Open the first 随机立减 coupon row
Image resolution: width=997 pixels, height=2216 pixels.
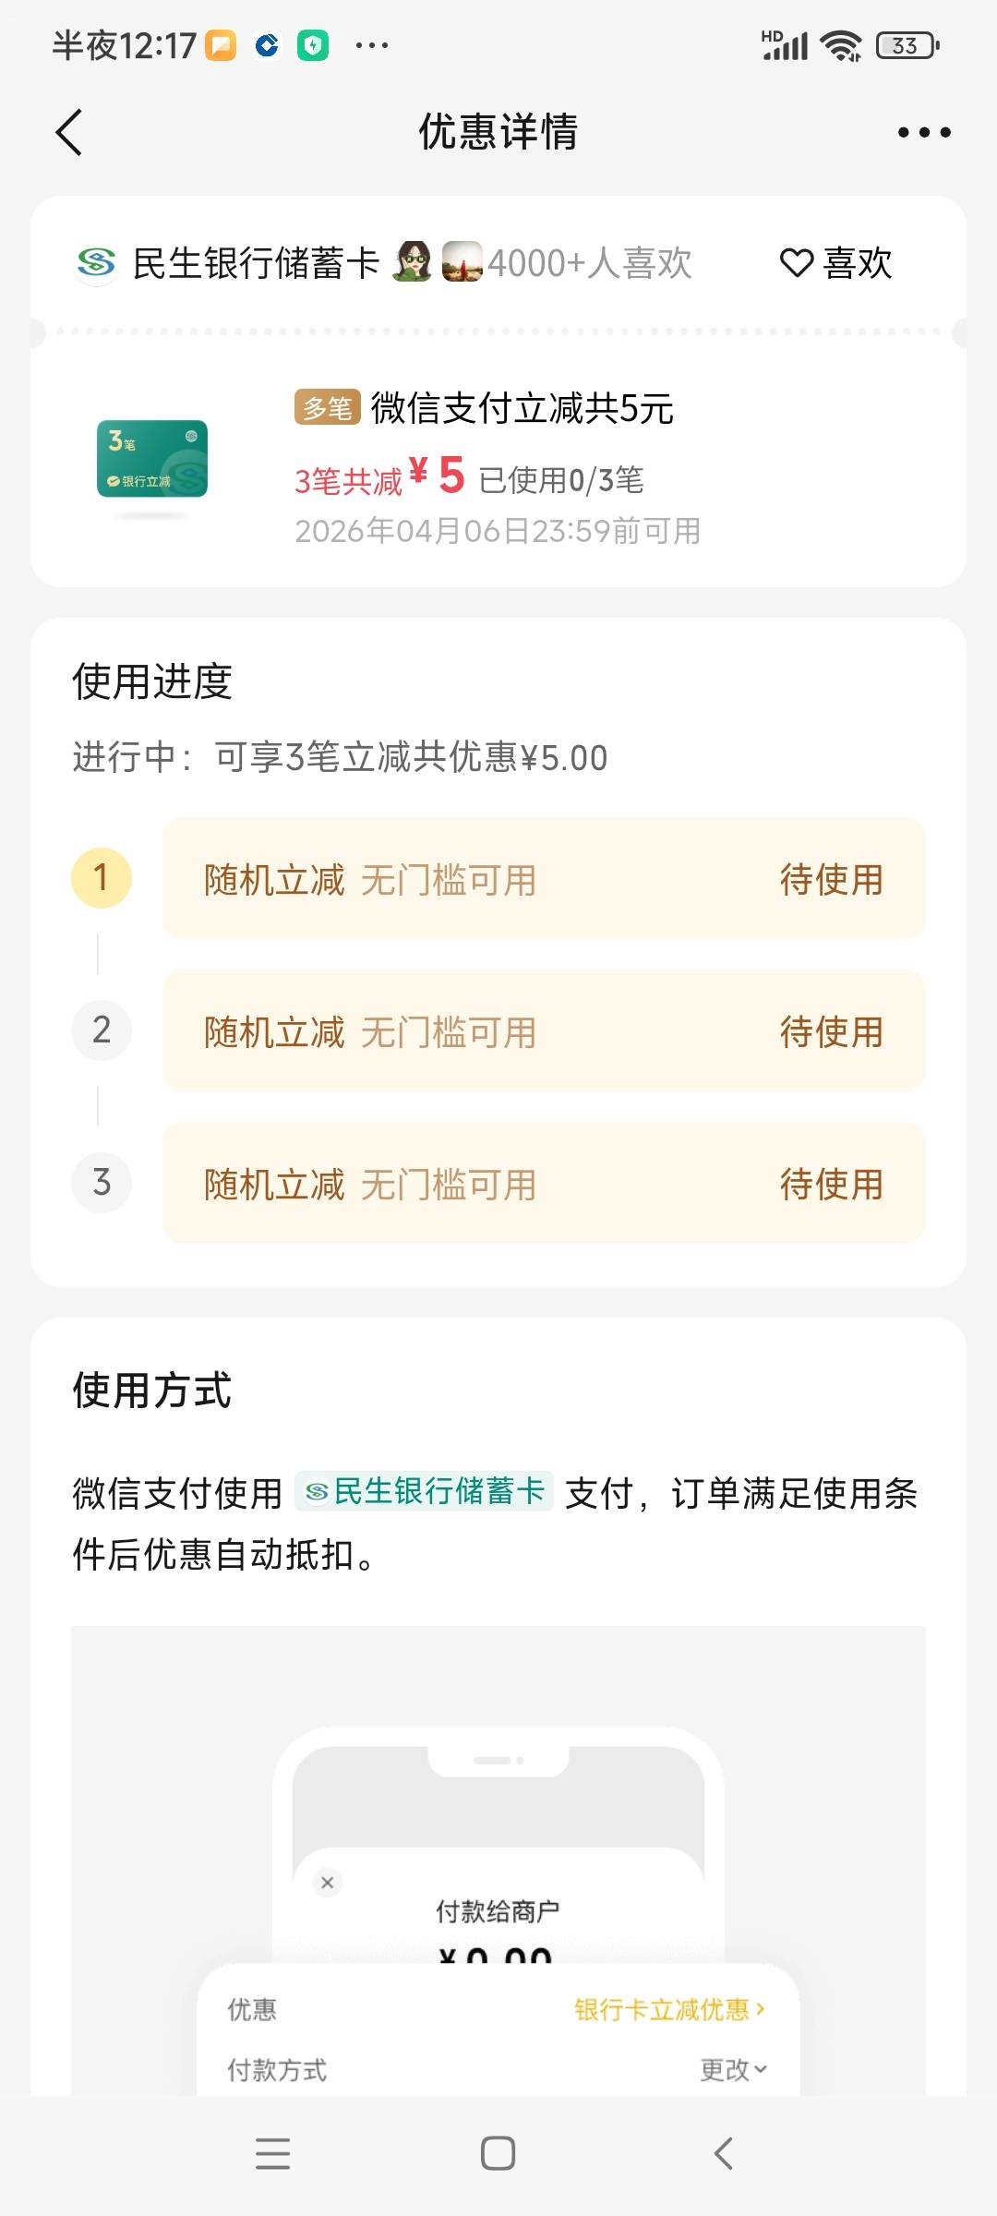[x=544, y=878]
